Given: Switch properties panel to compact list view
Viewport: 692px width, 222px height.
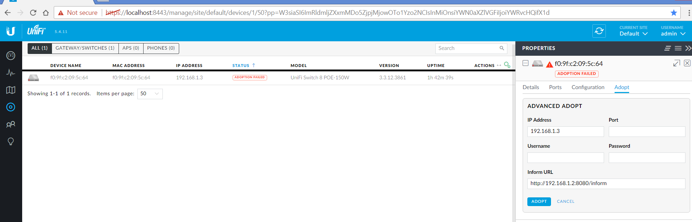Looking at the screenshot, I should point(668,48).
